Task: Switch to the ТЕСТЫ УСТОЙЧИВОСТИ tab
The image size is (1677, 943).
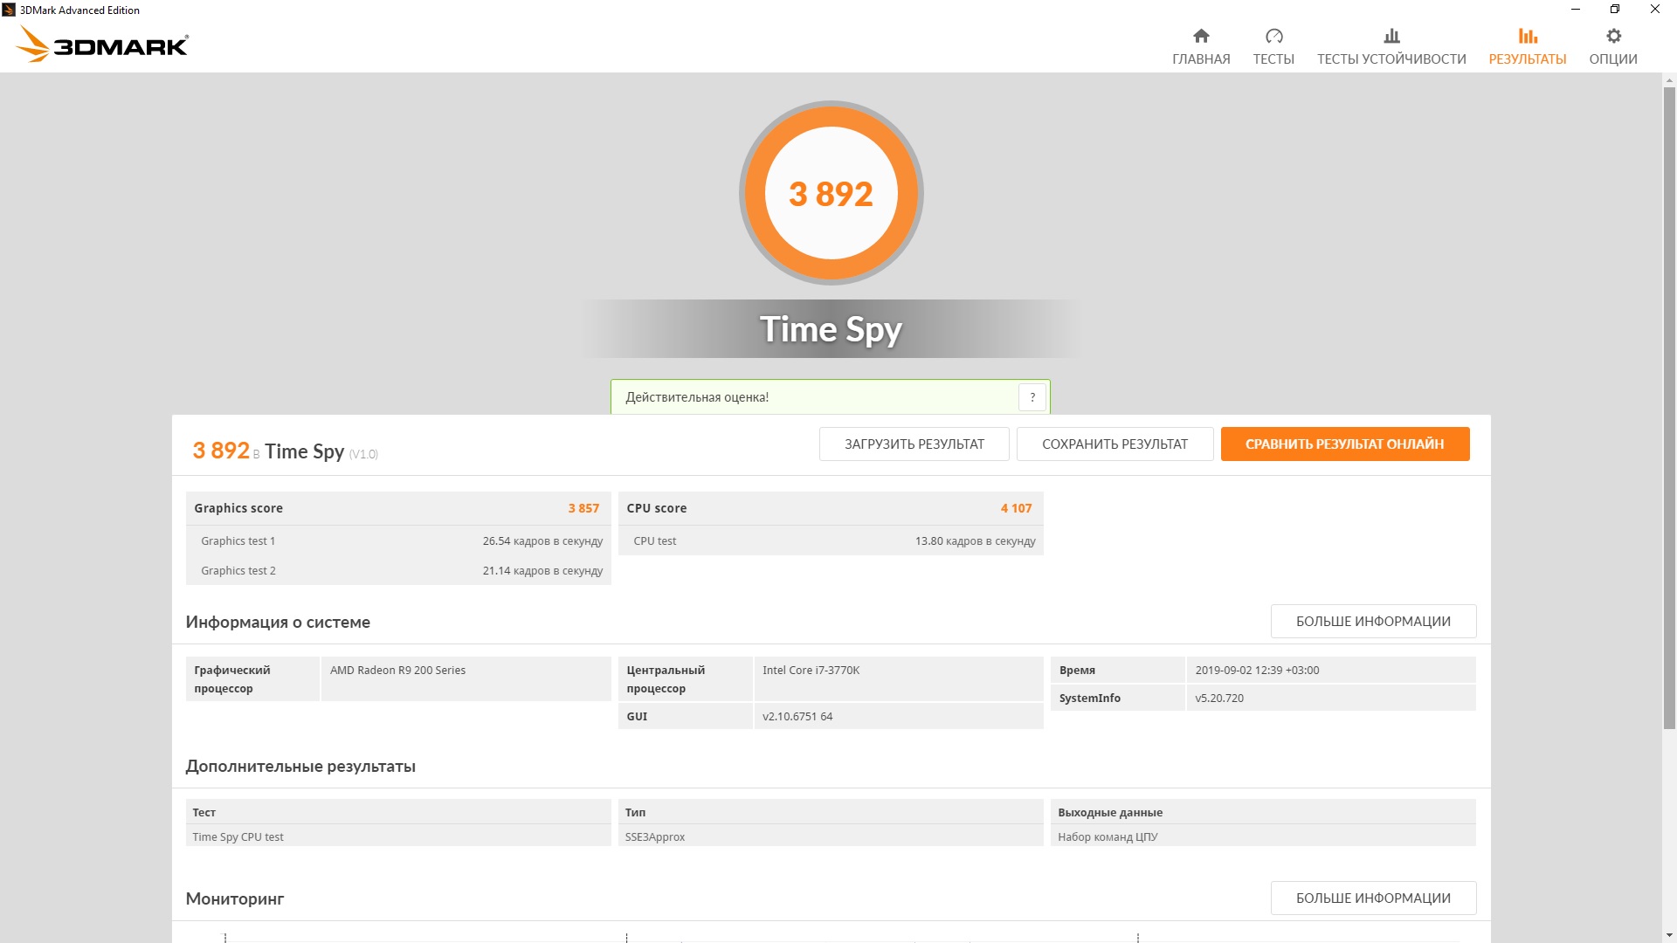Action: (1391, 59)
